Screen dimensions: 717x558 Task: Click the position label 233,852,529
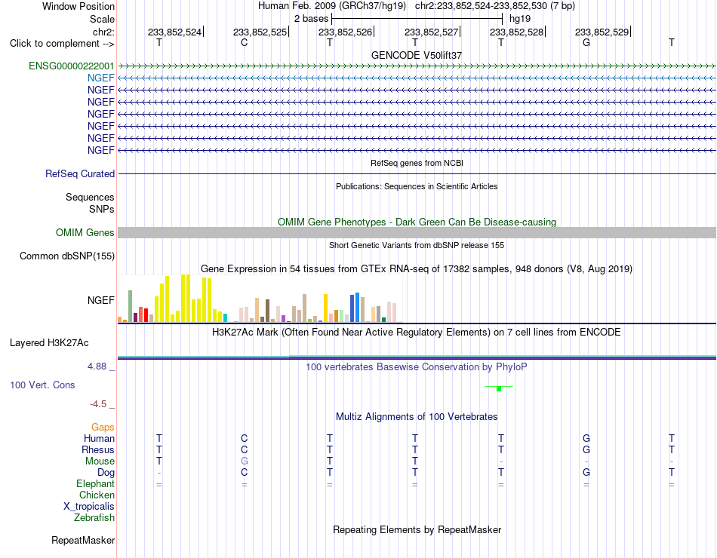coord(602,32)
